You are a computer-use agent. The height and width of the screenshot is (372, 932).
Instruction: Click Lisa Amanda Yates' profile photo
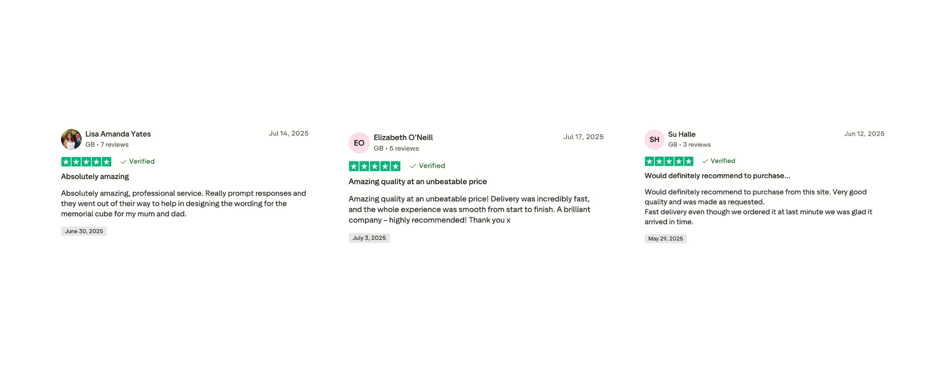[x=71, y=139]
